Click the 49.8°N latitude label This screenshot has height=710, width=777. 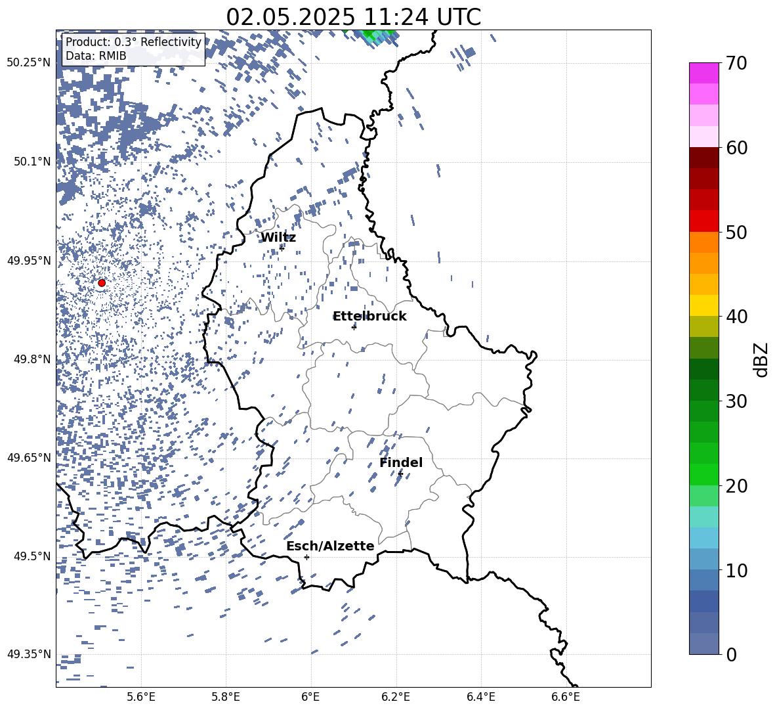pos(32,359)
